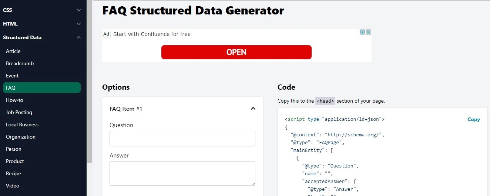The height and width of the screenshot is (196, 490).
Task: Click the "@context" schema.org code line
Action: pyautogui.click(x=338, y=135)
